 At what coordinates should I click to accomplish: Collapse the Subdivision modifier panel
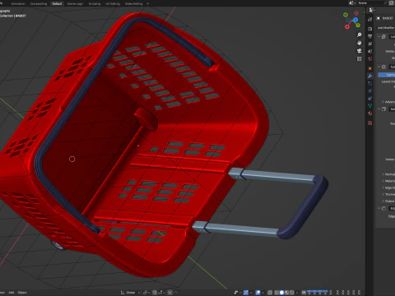pyautogui.click(x=379, y=67)
